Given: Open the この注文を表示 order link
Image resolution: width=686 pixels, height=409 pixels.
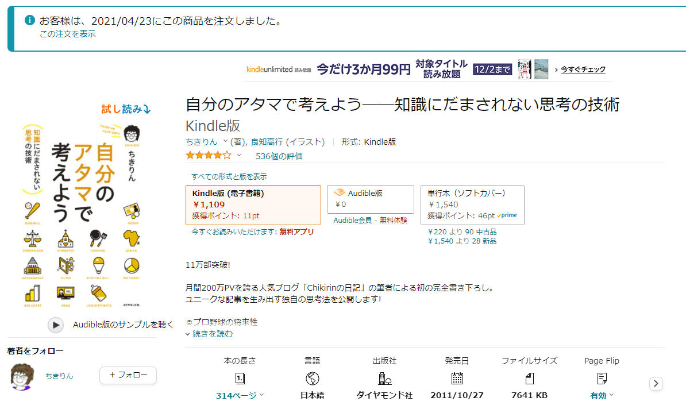Looking at the screenshot, I should coord(67,34).
